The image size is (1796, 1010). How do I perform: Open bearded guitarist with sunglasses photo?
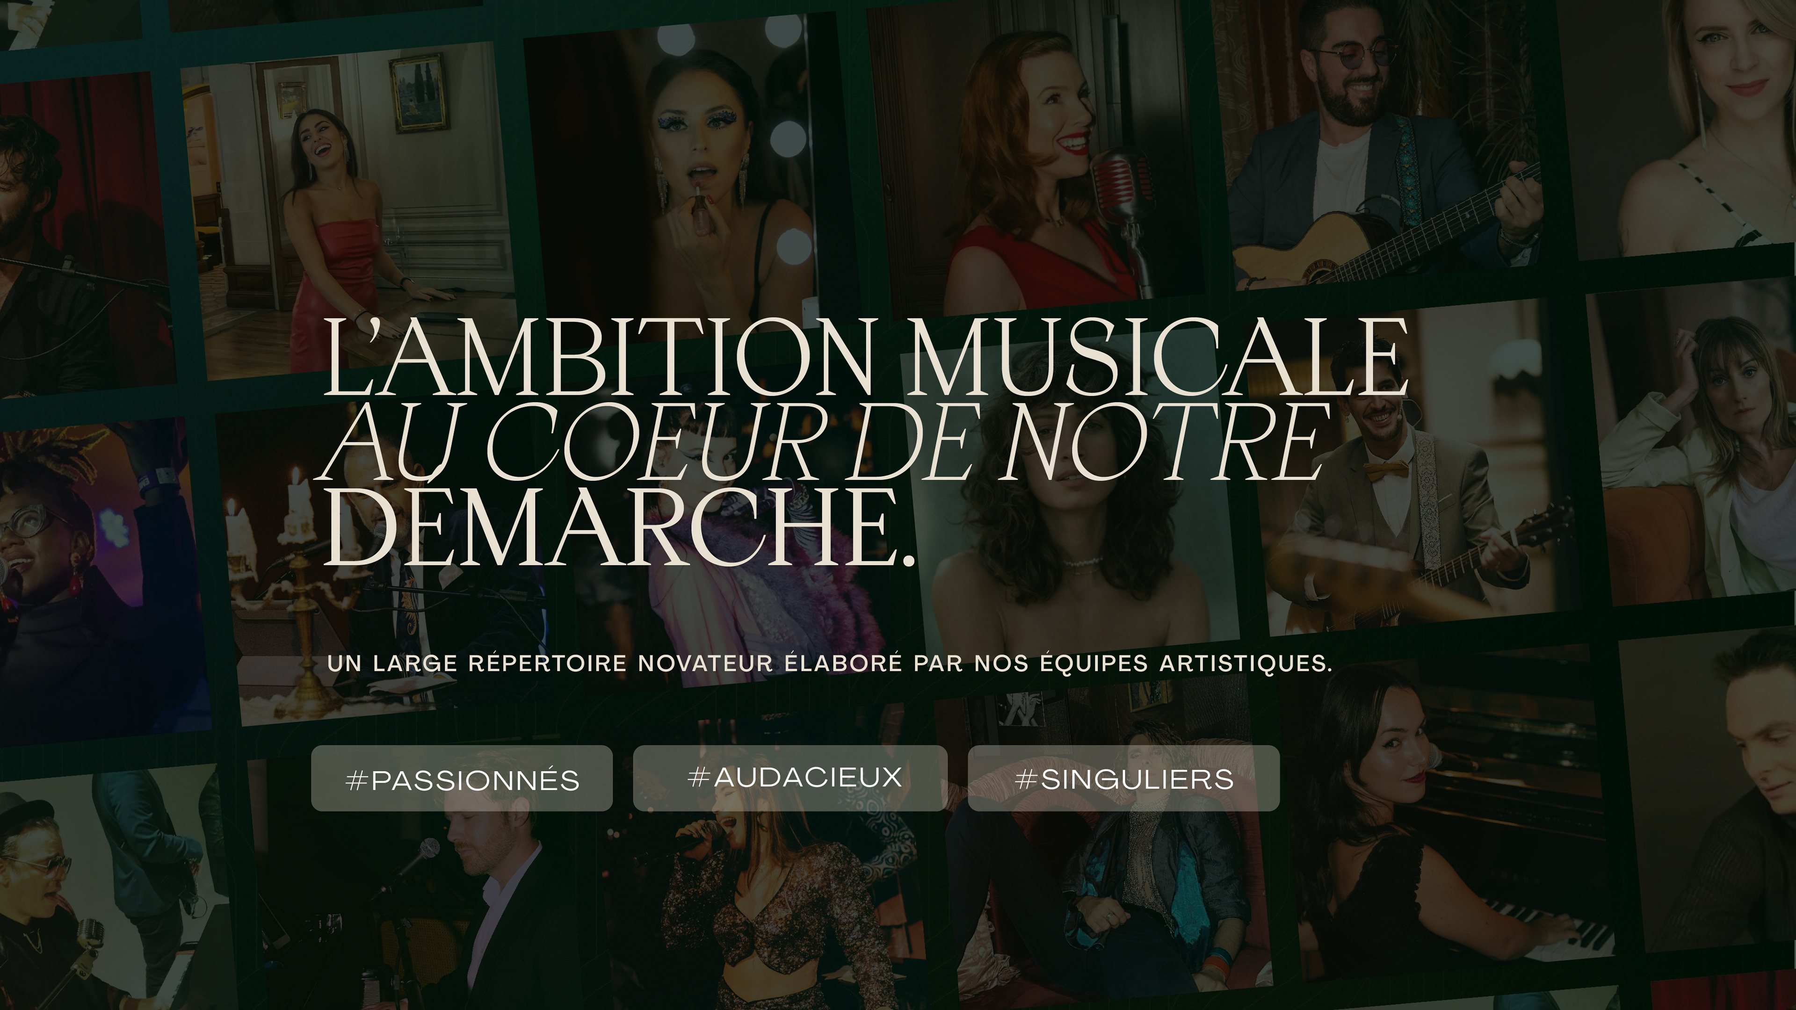1384,139
